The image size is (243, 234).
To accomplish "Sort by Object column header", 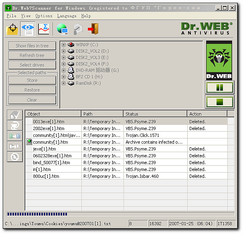I will tap(53, 114).
